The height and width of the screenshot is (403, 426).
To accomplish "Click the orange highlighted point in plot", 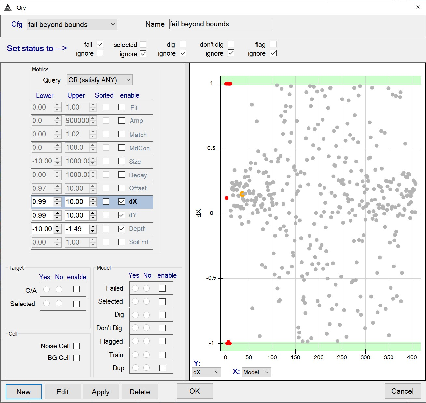I will pos(242,194).
